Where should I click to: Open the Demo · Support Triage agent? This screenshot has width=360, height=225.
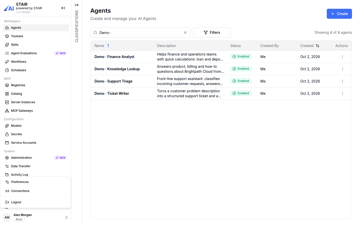(113, 81)
